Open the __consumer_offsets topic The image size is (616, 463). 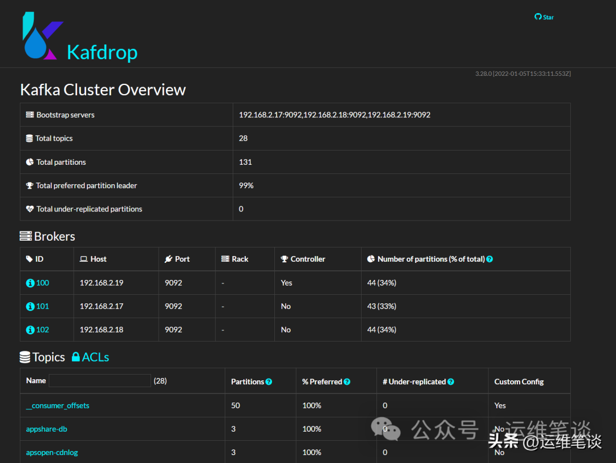(58, 405)
